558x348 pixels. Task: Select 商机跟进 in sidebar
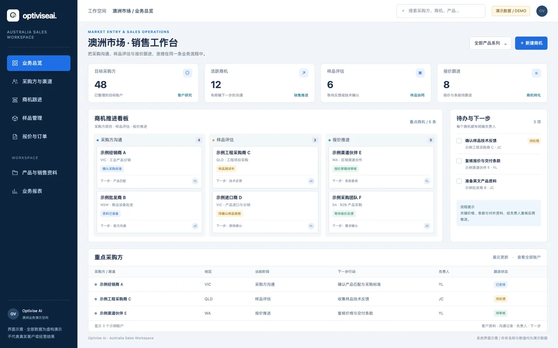38,100
